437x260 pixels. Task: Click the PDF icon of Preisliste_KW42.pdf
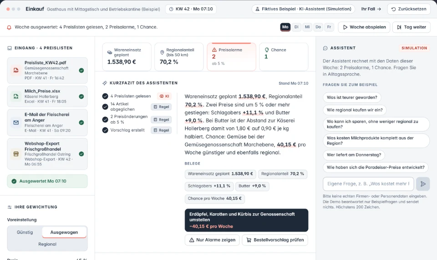[16, 70]
